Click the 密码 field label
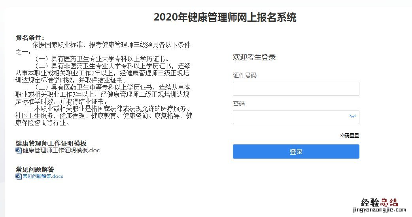Screen dimensions: 412x217 click(238, 104)
